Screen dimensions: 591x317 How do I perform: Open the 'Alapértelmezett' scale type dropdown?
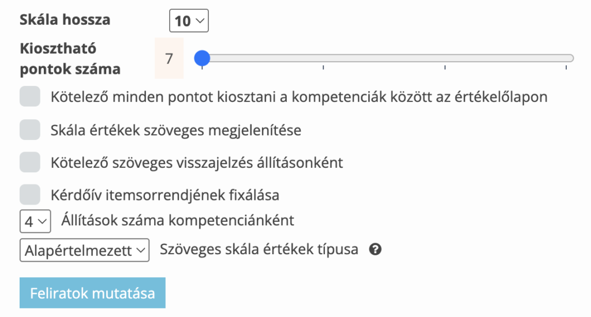point(84,250)
